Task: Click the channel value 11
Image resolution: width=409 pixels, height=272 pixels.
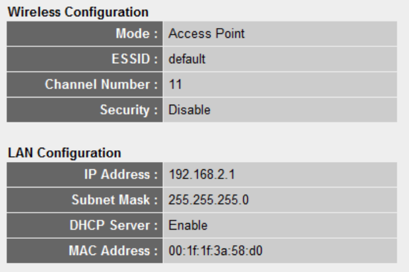Action: (x=175, y=85)
